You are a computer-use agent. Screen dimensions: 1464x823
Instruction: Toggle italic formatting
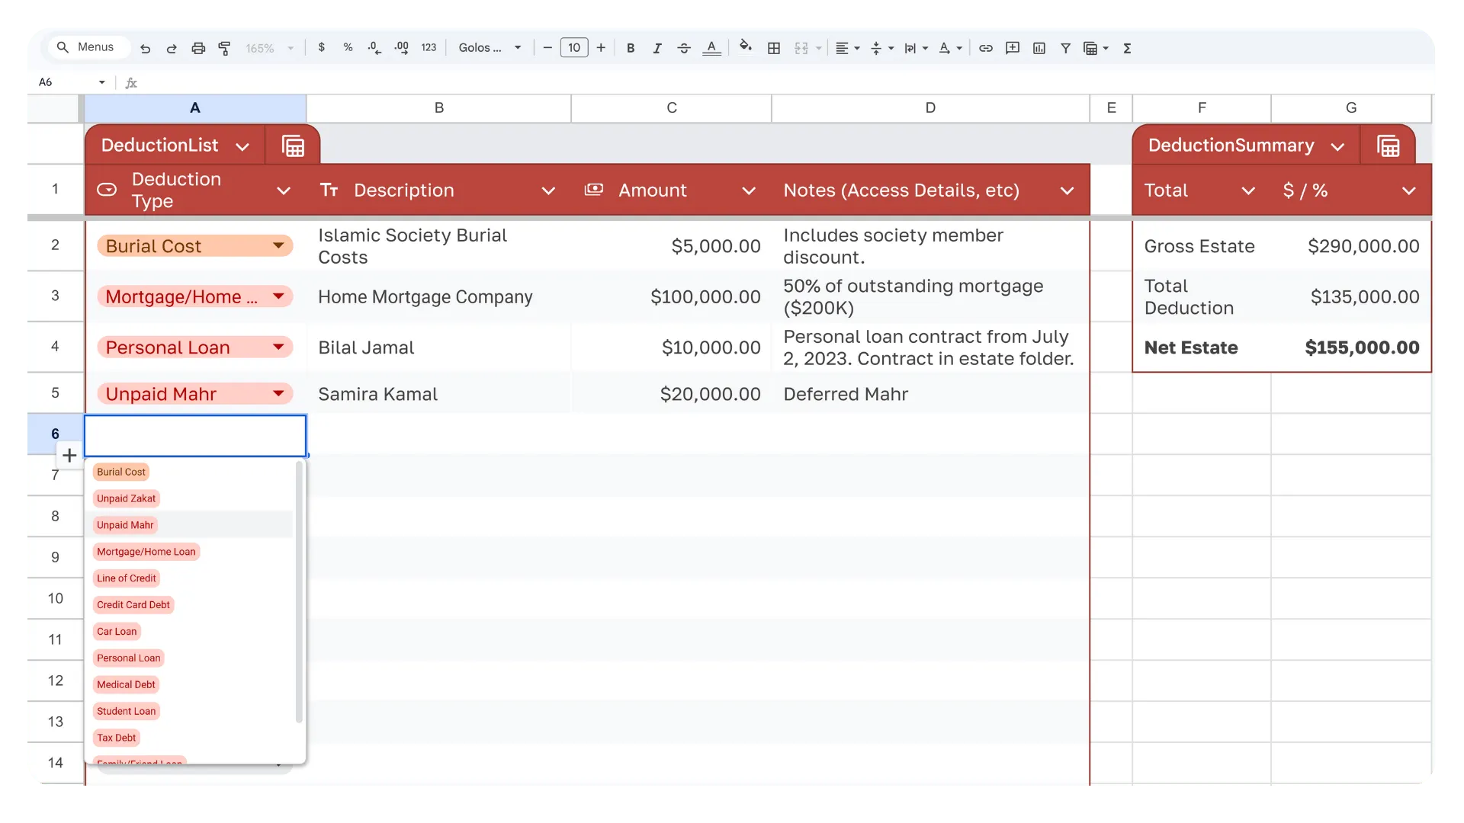click(x=657, y=48)
